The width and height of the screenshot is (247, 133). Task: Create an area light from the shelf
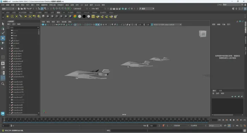(x=25, y=16)
